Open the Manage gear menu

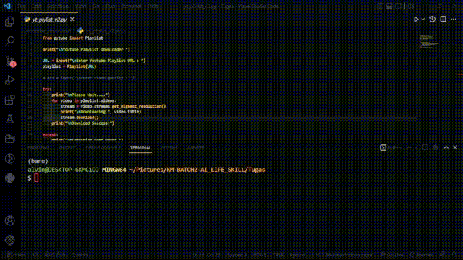pyautogui.click(x=9, y=240)
